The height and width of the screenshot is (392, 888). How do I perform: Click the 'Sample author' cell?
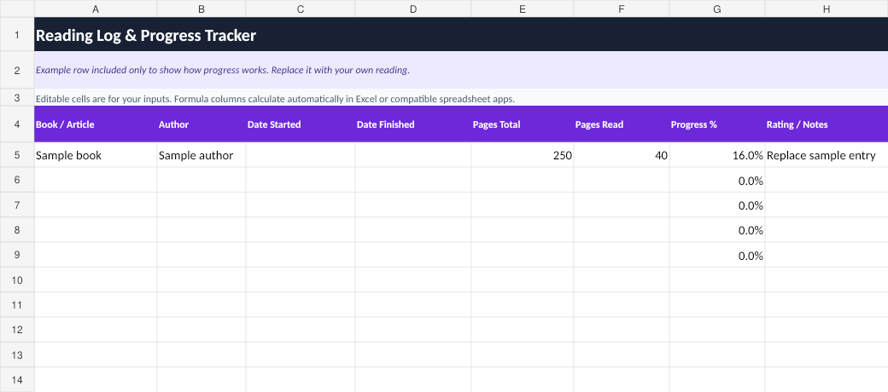coord(202,155)
